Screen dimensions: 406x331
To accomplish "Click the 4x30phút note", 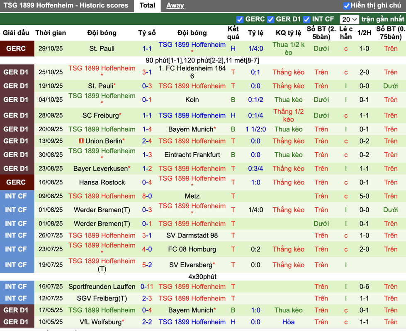I will pyautogui.click(x=202, y=277).
